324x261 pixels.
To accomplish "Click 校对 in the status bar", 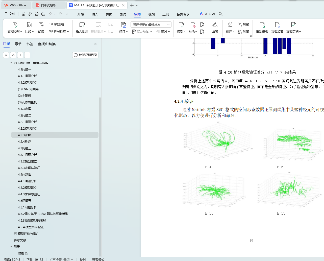I will point(83,259).
